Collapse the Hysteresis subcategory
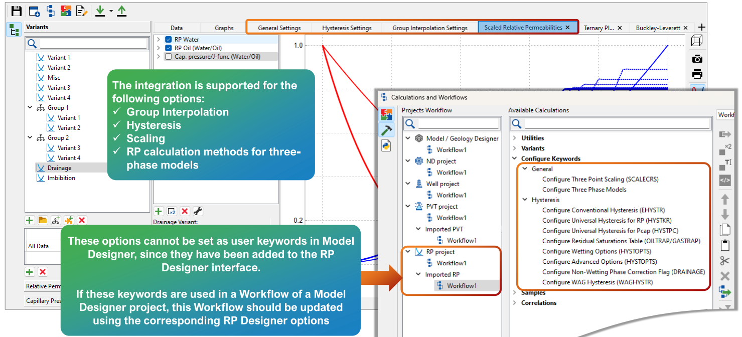The height and width of the screenshot is (337, 742). (x=525, y=200)
